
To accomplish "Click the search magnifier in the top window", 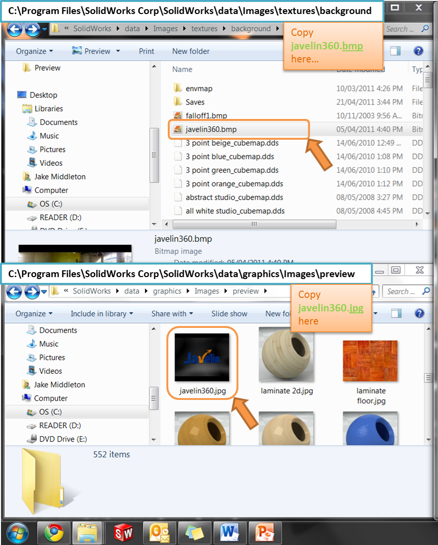I will point(425,29).
